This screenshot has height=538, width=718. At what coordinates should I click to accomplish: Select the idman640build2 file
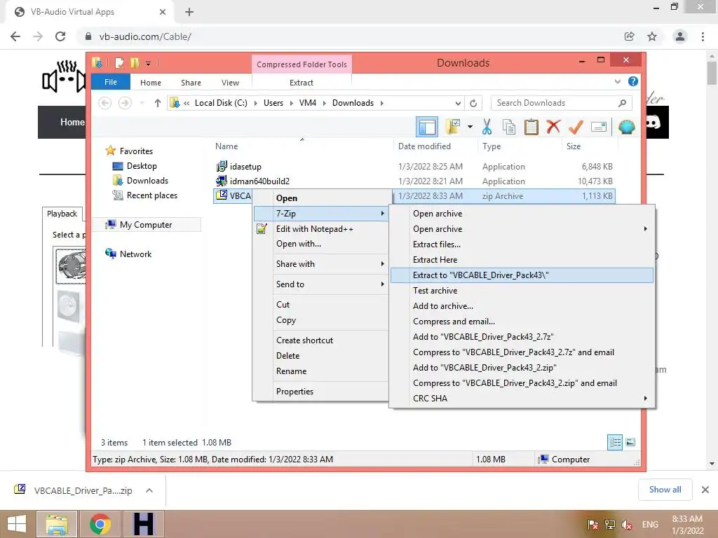coord(259,181)
